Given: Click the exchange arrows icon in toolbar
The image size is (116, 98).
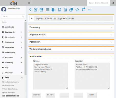Looking at the screenshot, I should click(x=84, y=9).
